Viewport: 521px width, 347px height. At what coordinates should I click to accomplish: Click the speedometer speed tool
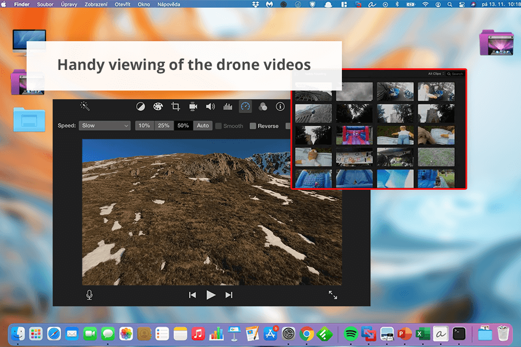(x=245, y=107)
